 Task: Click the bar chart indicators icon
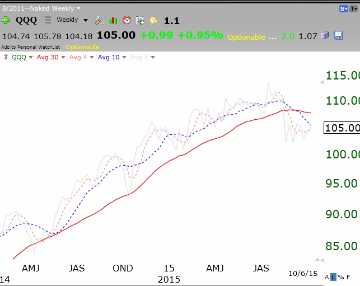tap(113, 20)
